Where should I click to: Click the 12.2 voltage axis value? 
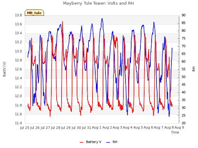coord(18,87)
